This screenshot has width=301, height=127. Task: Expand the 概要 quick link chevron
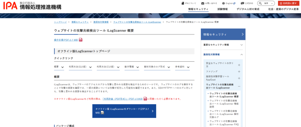coord(63,67)
